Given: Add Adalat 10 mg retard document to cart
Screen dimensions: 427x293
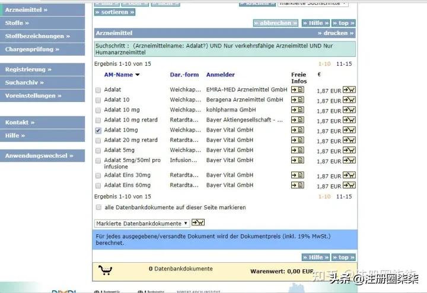Looking at the screenshot, I should (x=349, y=120).
